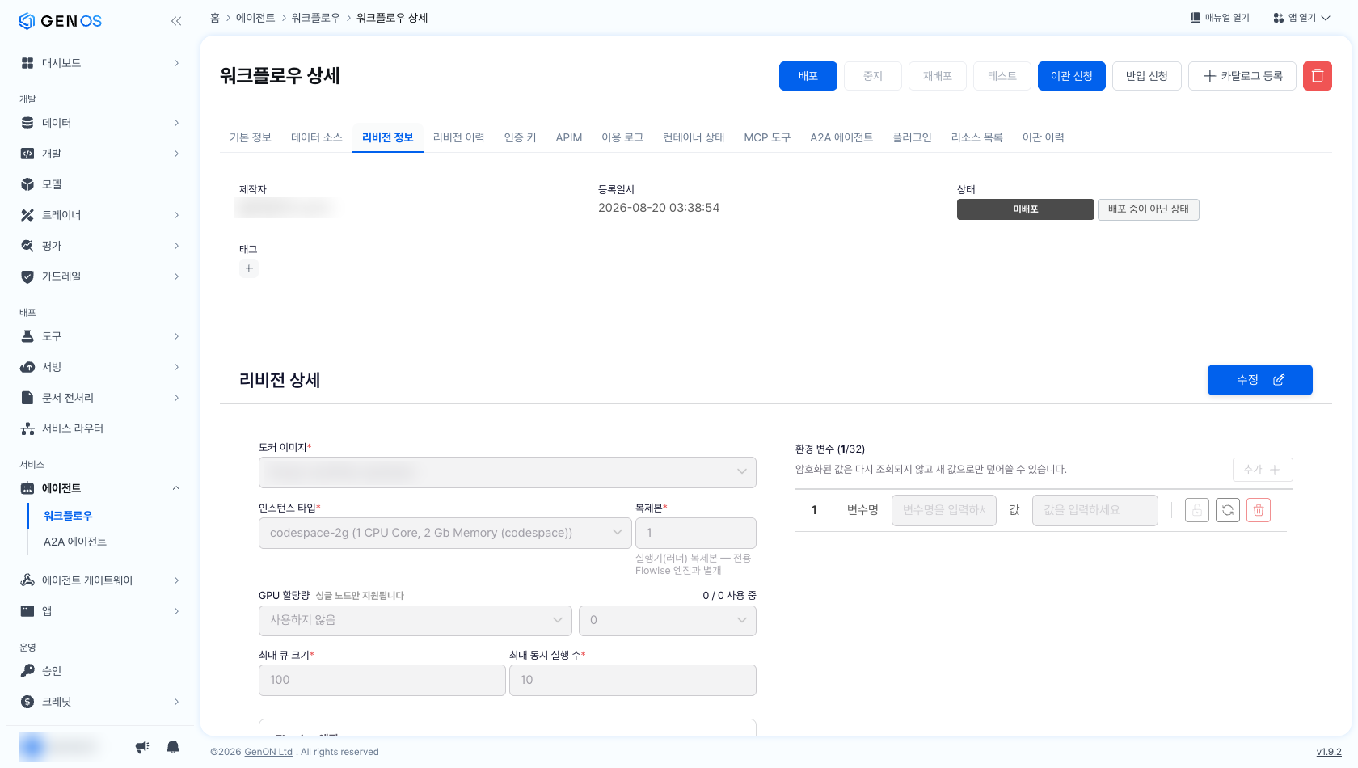
Task: Open the 서빙 sidebar menu
Action: click(100, 367)
